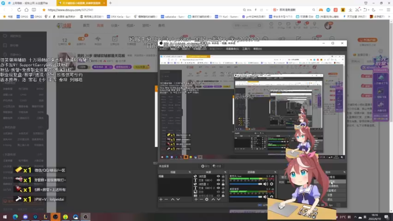393x221 pixels.
Task: Open Douyu home tab in site navigation
Action: (86, 26)
